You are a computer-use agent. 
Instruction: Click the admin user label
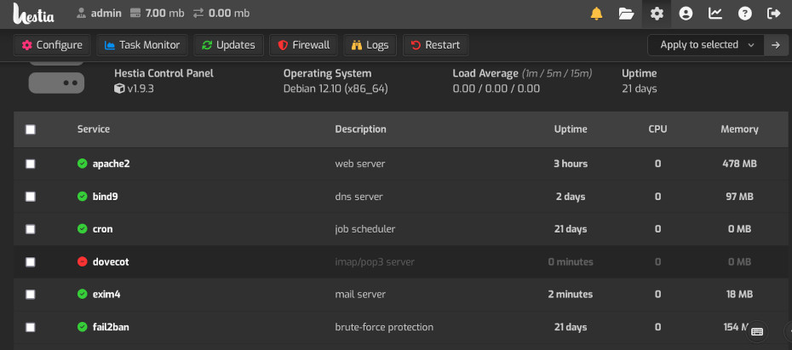coord(99,13)
